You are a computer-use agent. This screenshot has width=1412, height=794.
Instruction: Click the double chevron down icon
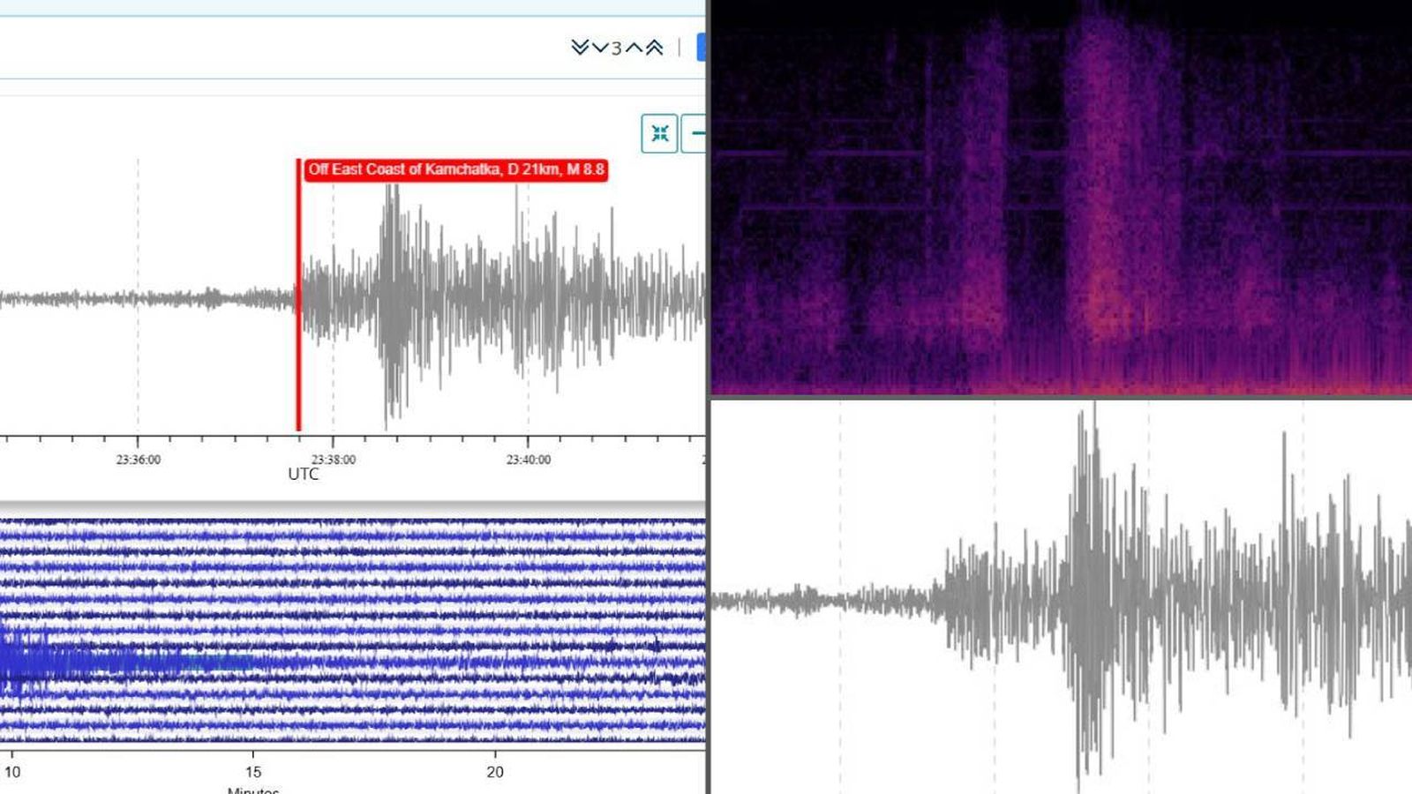579,48
